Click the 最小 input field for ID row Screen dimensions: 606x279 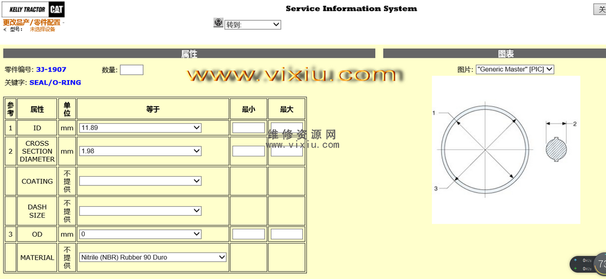(x=248, y=128)
